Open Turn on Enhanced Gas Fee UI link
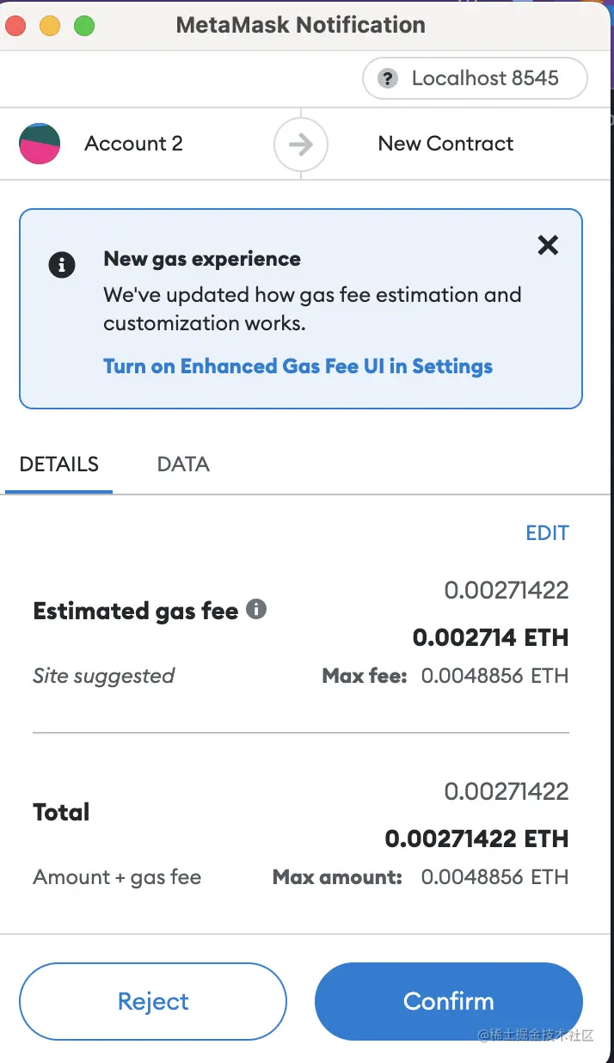The width and height of the screenshot is (614, 1063). pos(298,366)
